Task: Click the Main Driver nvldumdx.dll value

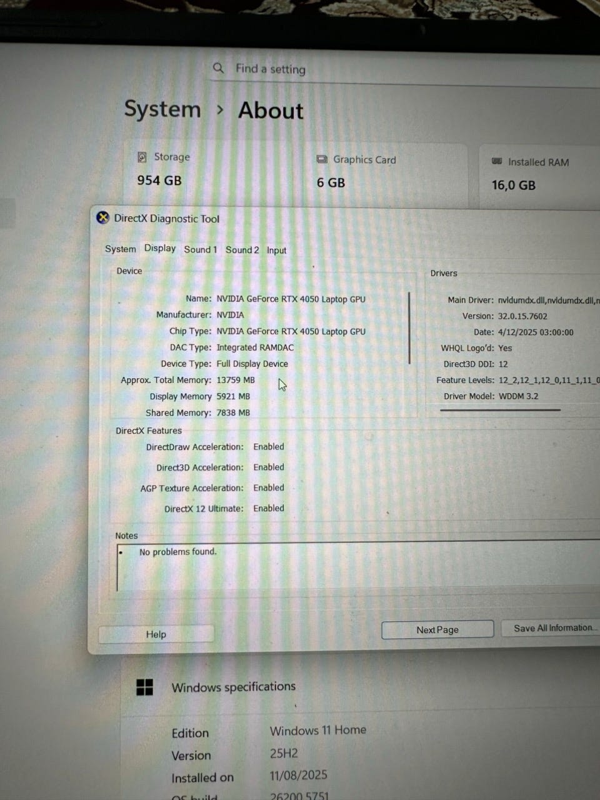Action: [549, 300]
